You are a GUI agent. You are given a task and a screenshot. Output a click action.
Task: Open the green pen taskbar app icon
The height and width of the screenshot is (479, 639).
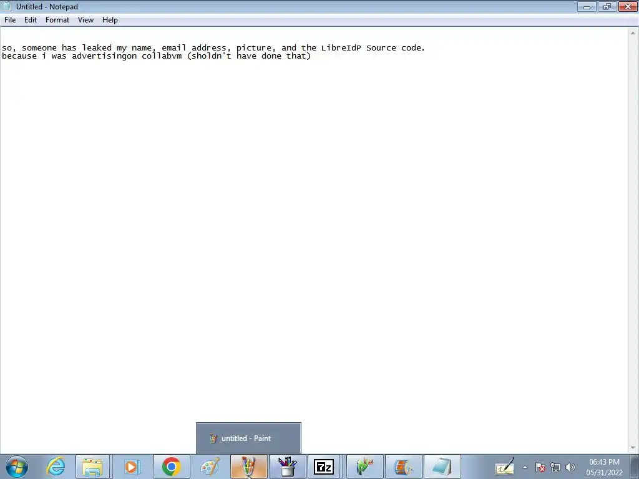tap(364, 467)
